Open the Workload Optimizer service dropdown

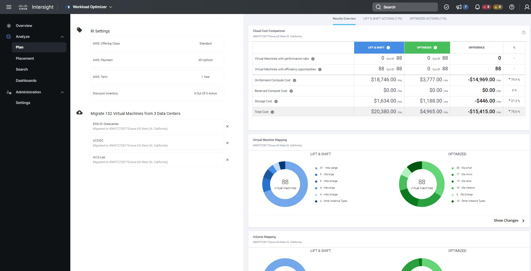tap(90, 7)
